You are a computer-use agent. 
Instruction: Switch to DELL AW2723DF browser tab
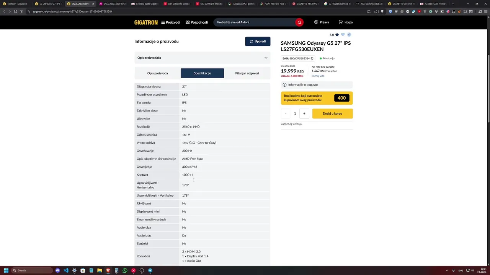(112, 4)
